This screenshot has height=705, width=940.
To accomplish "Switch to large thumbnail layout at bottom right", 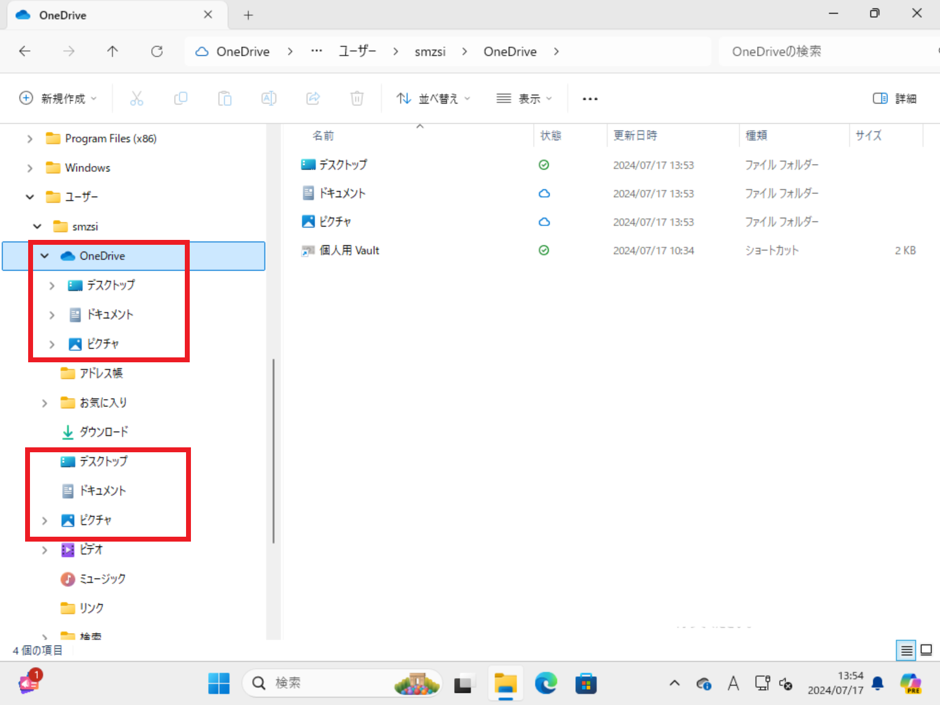I will point(926,651).
